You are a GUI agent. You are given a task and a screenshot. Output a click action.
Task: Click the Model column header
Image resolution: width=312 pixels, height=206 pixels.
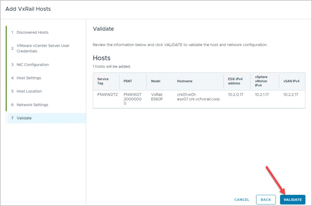[155, 81]
